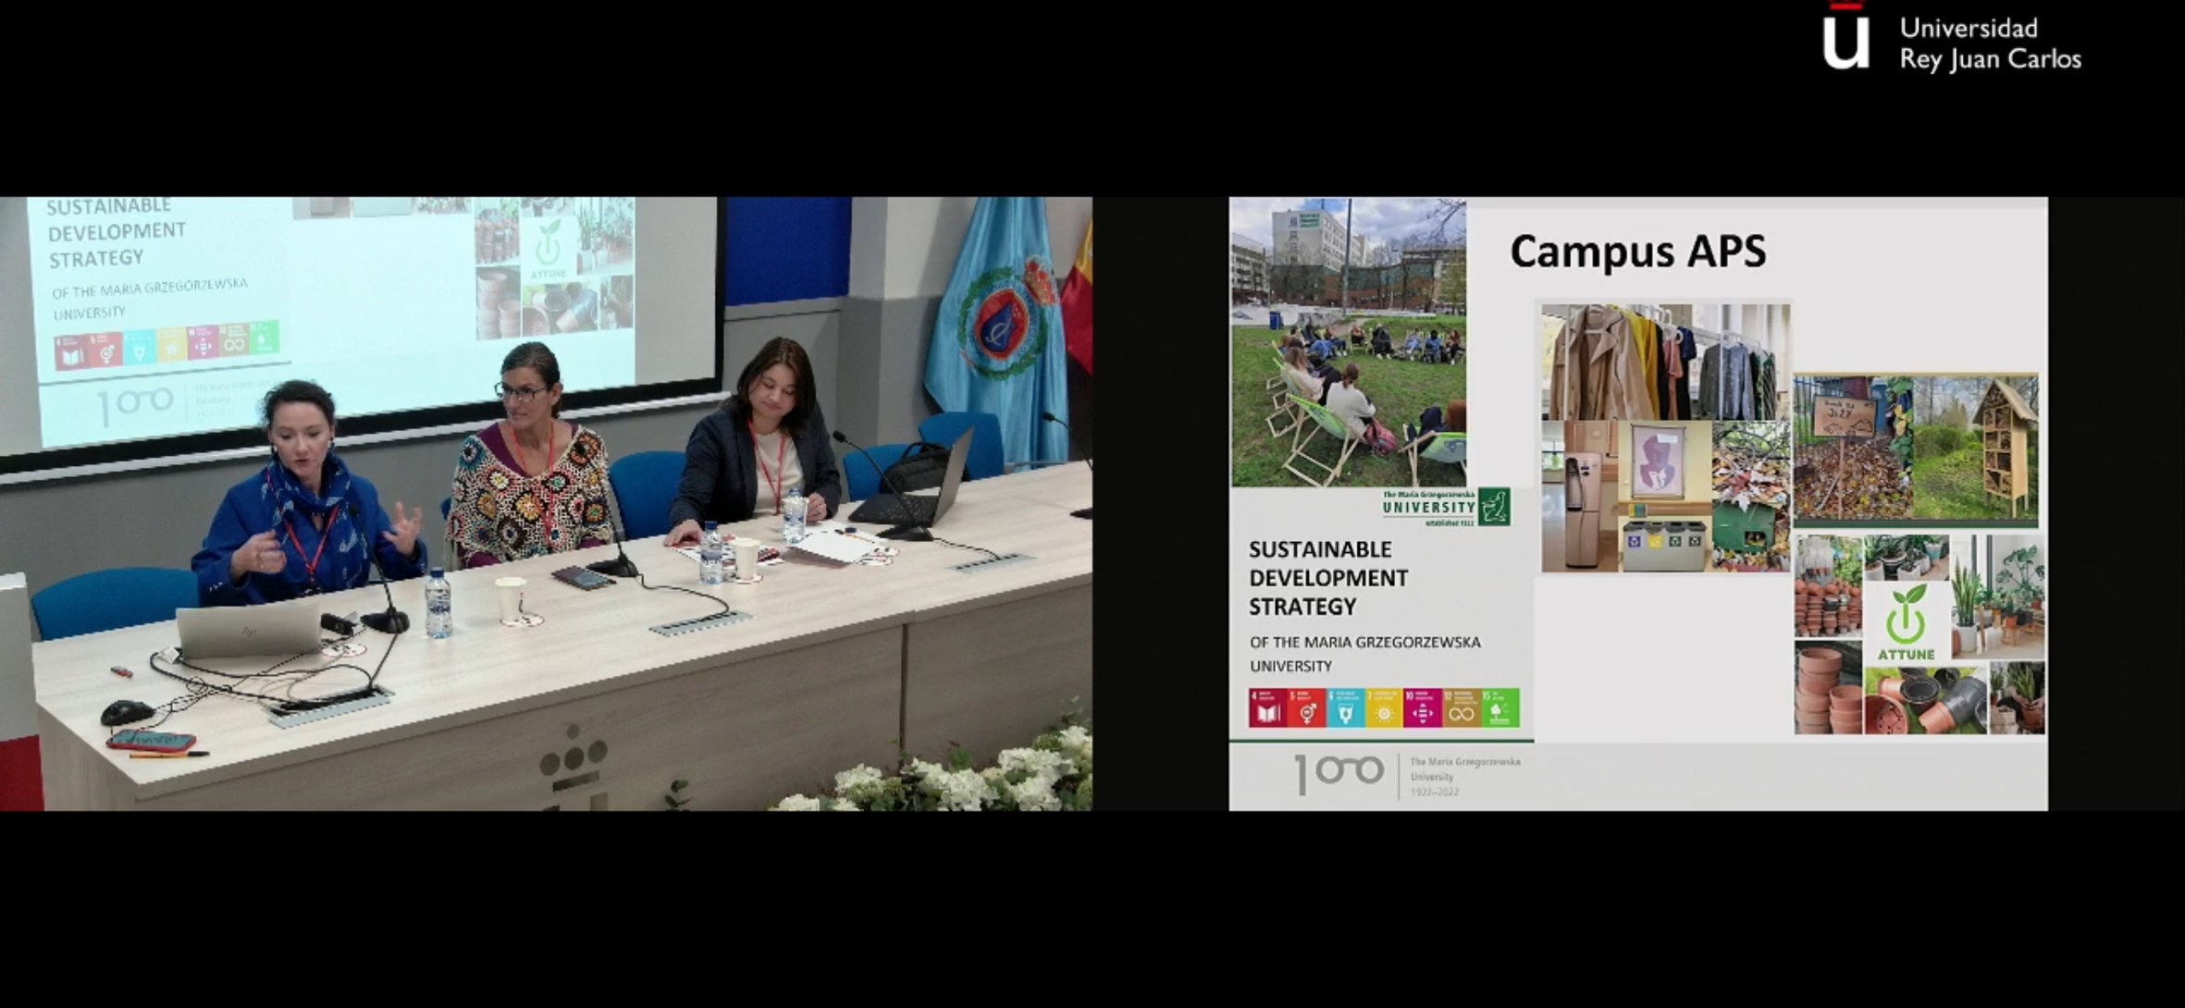The image size is (2185, 1008).
Task: Click the 100 anniversary logo on right slide
Action: [1338, 773]
